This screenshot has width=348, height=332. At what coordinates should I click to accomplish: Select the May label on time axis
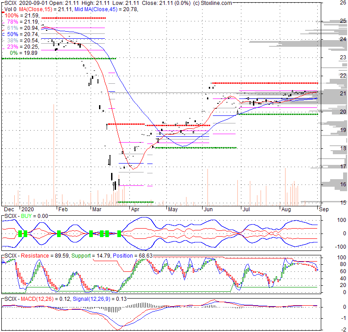[x=173, y=209]
